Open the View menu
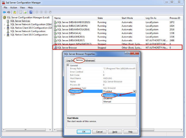 [x=22, y=8]
